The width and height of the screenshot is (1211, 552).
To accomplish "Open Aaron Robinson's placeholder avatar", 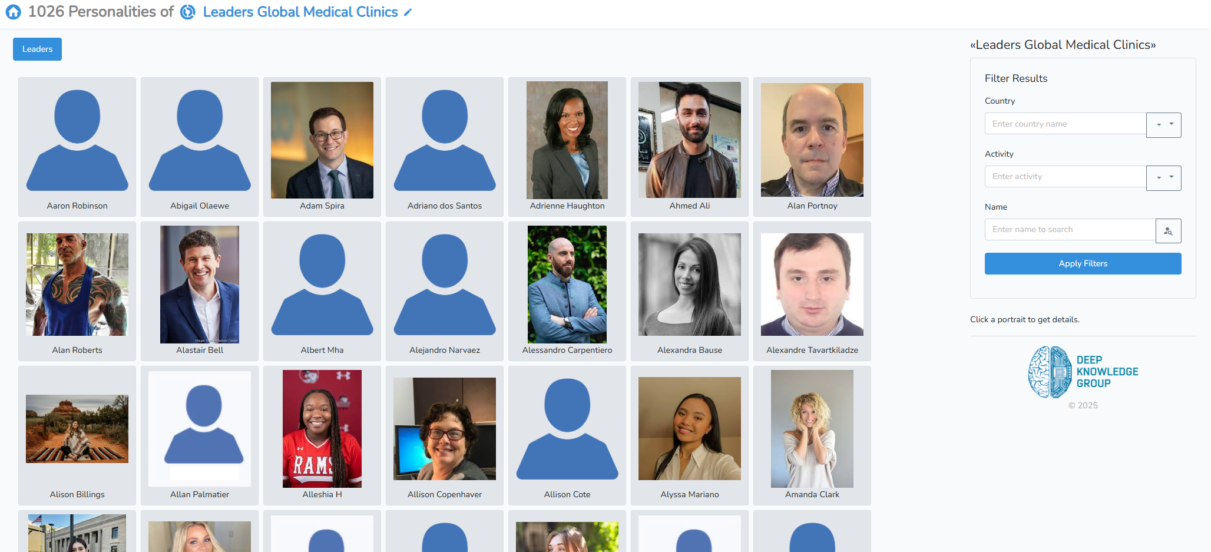I will 77,140.
